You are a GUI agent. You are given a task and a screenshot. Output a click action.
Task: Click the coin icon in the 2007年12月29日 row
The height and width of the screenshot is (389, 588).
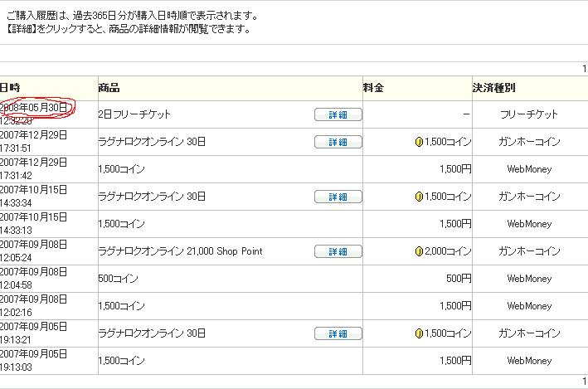tap(419, 142)
